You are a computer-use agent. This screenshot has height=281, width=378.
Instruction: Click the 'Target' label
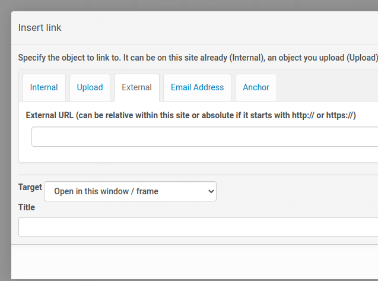(30, 187)
